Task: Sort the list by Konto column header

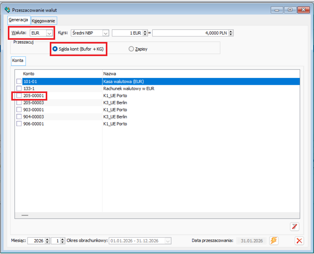Action: (x=29, y=74)
